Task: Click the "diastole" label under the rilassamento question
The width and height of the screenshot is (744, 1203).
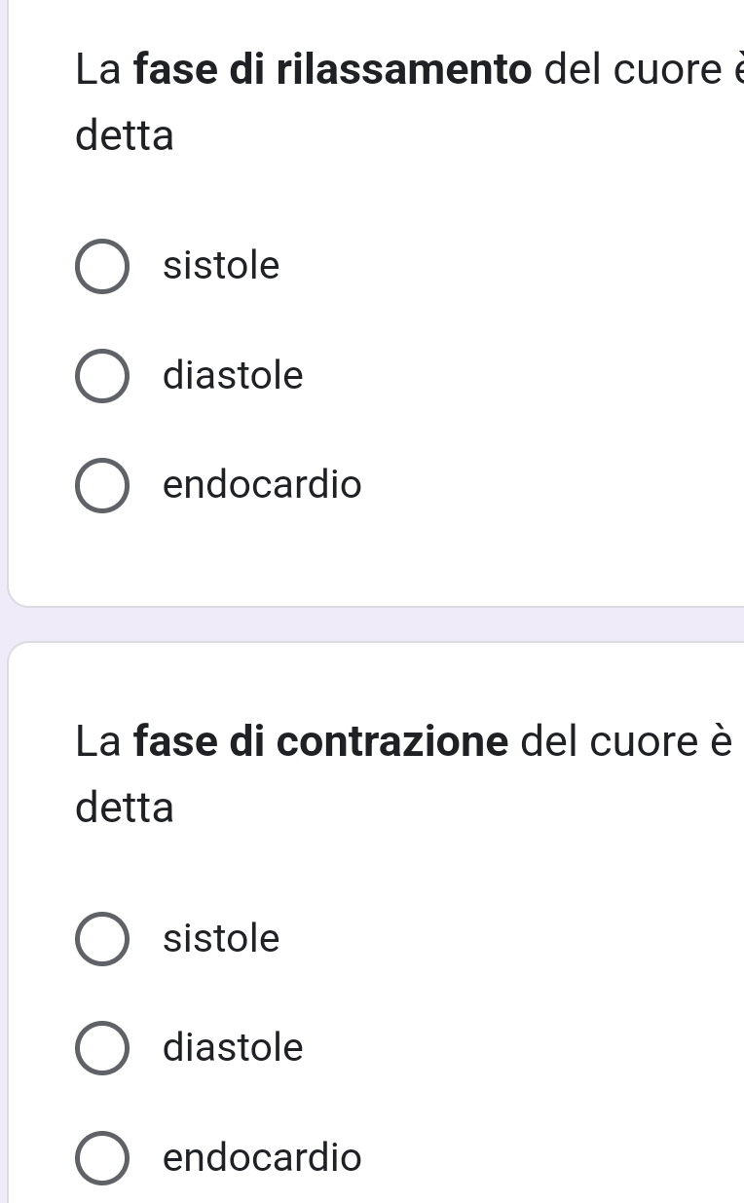Action: click(x=233, y=376)
